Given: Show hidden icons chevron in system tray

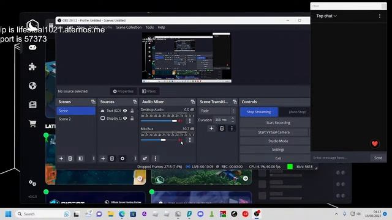Looking at the screenshot, I should pyautogui.click(x=336, y=214).
